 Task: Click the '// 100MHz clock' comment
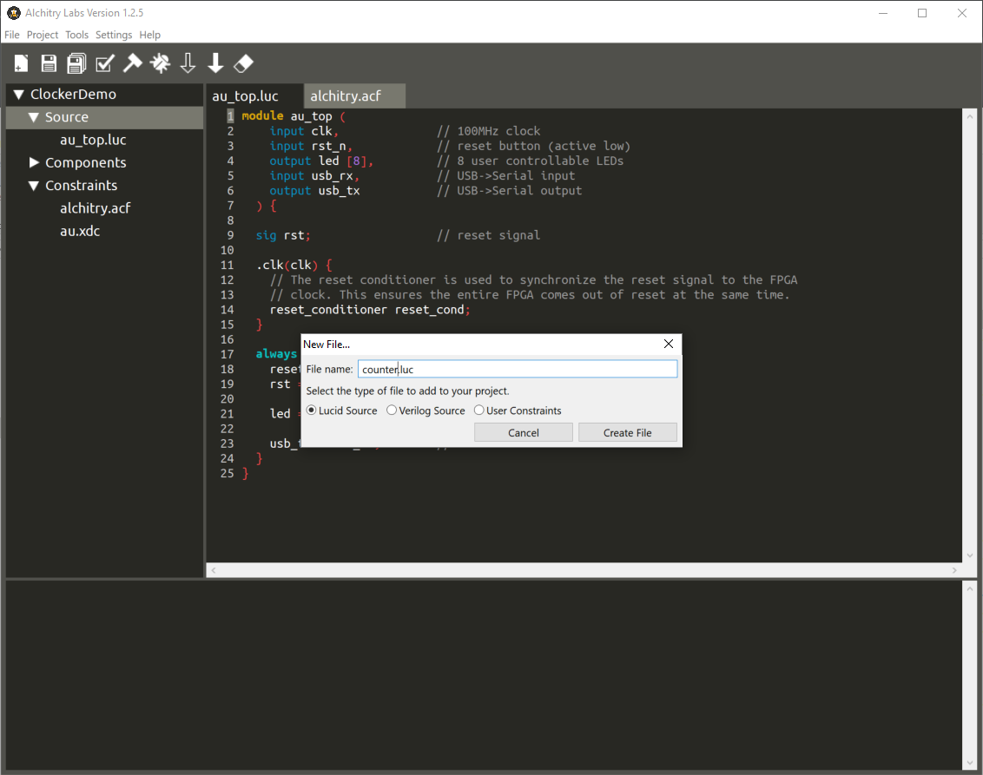click(x=488, y=131)
